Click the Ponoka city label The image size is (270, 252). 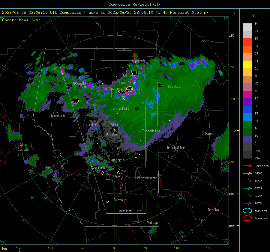pyautogui.click(x=137, y=62)
